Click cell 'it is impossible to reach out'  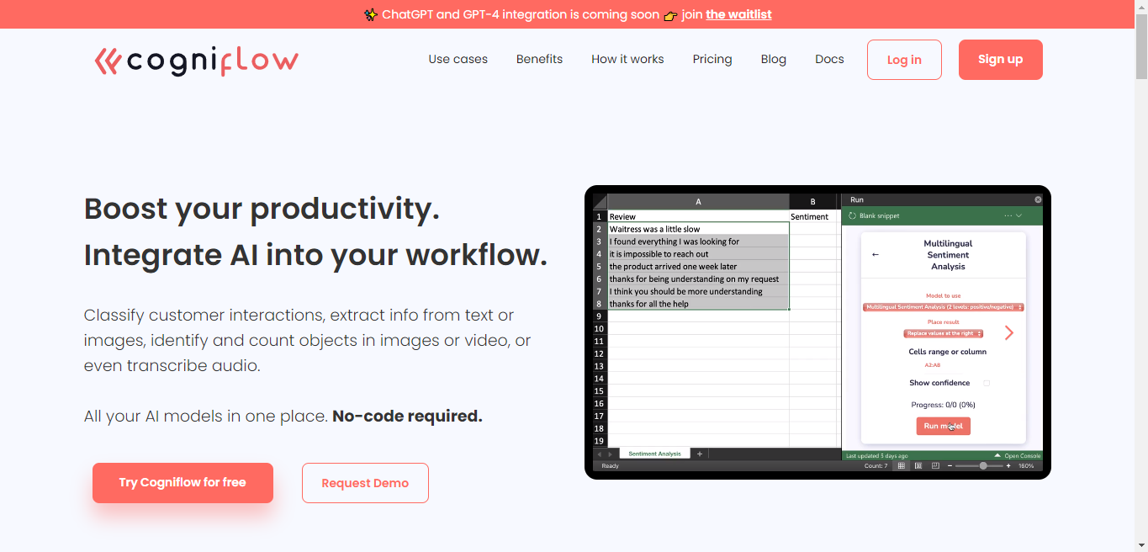[x=698, y=253]
